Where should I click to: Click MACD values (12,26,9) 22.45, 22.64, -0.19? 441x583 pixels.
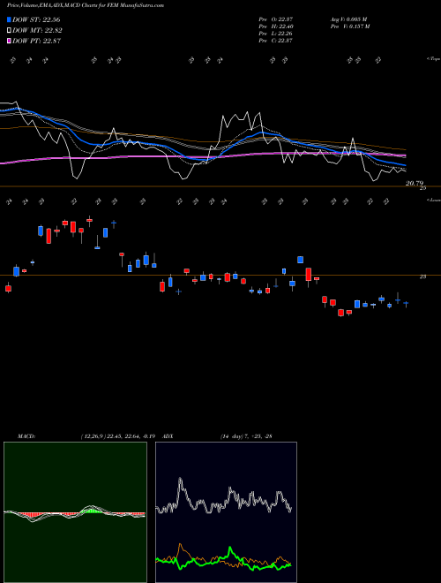click(x=117, y=435)
